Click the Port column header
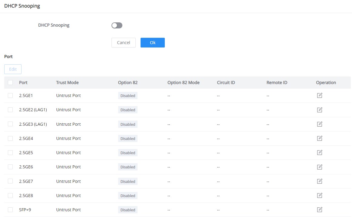The height and width of the screenshot is (217, 352). [23, 83]
